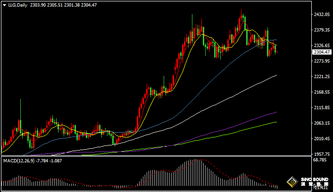
Task: Click the 68.785 MACD scale label
Action: tap(320, 160)
